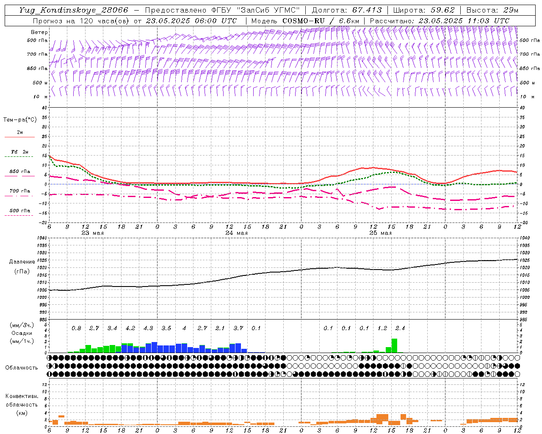
Task: Click the station title Yug_Kondinskoye_28066
Action: (x=73, y=10)
